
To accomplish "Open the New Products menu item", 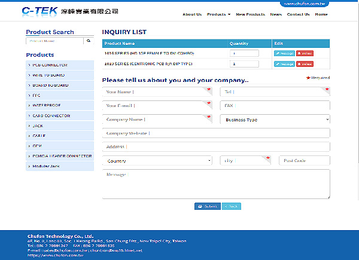I will click(x=250, y=14).
